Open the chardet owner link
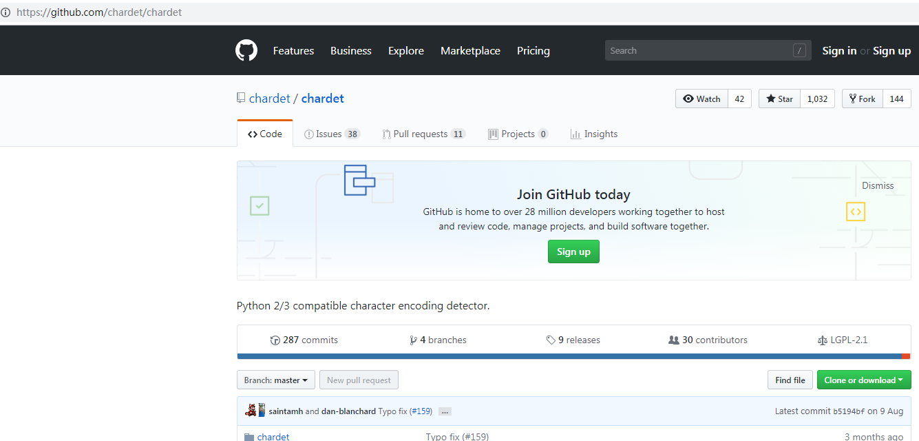This screenshot has width=919, height=441. [x=269, y=98]
